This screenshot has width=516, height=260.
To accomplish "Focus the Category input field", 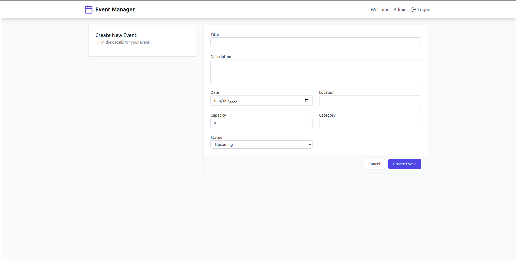I will (370, 123).
